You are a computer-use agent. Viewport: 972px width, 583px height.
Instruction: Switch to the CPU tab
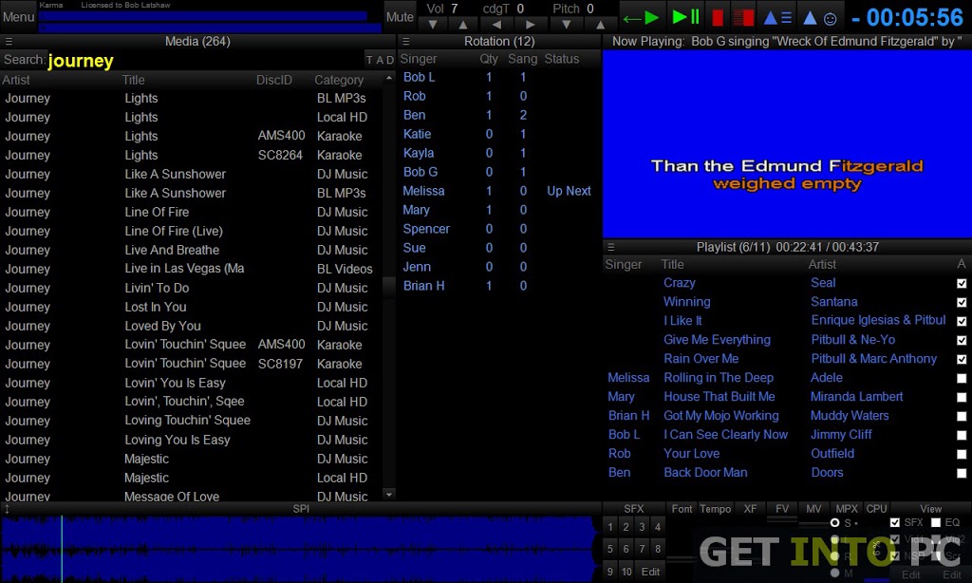(x=876, y=509)
